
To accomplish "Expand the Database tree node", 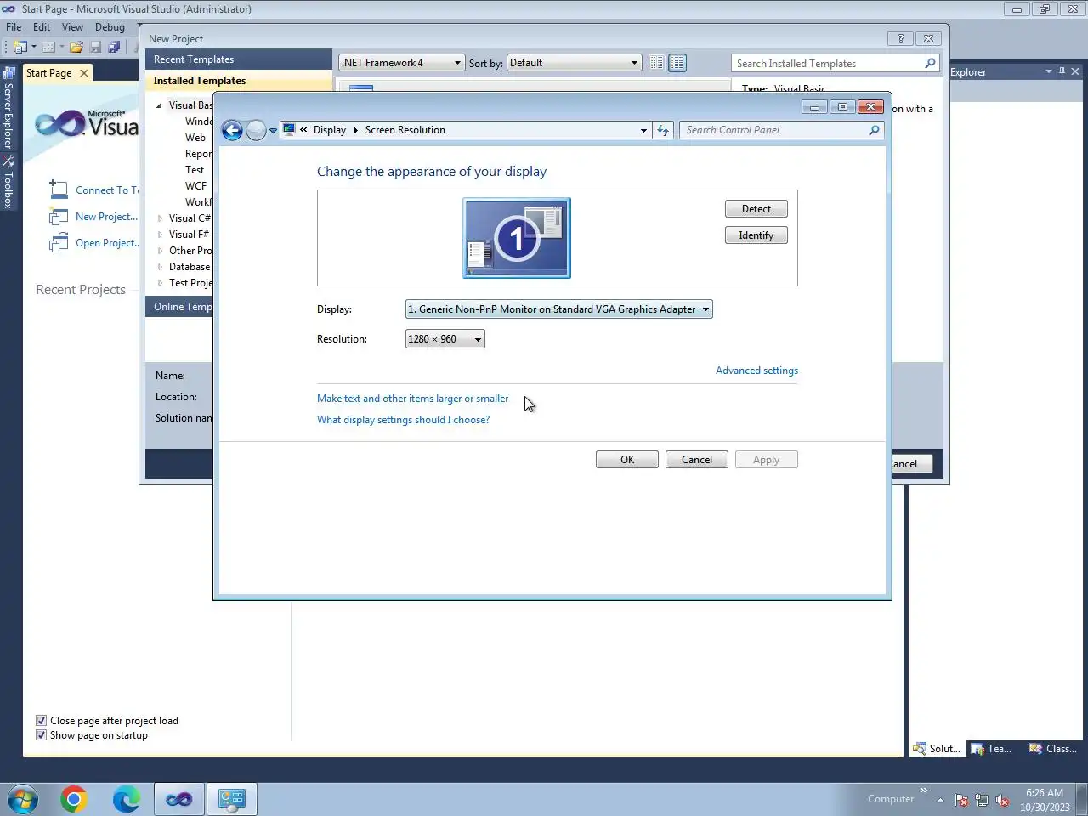I will (x=160, y=267).
